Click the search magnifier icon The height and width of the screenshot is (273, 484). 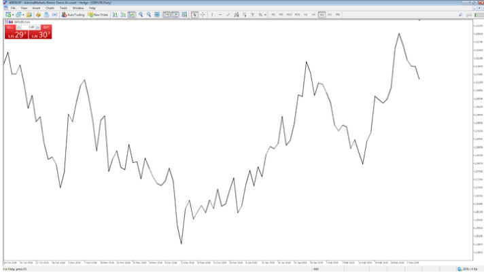click(460, 15)
